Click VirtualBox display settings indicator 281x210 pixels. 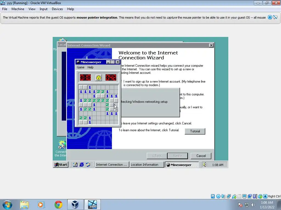coord(244,196)
